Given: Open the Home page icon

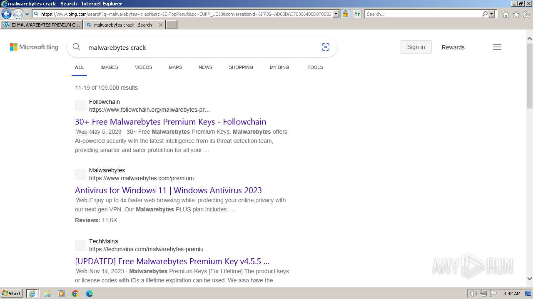Looking at the screenshot, I should click(506, 15).
